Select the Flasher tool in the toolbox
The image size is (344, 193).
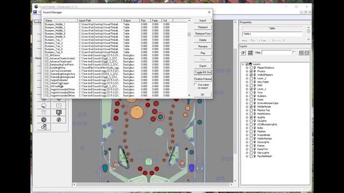(59, 120)
